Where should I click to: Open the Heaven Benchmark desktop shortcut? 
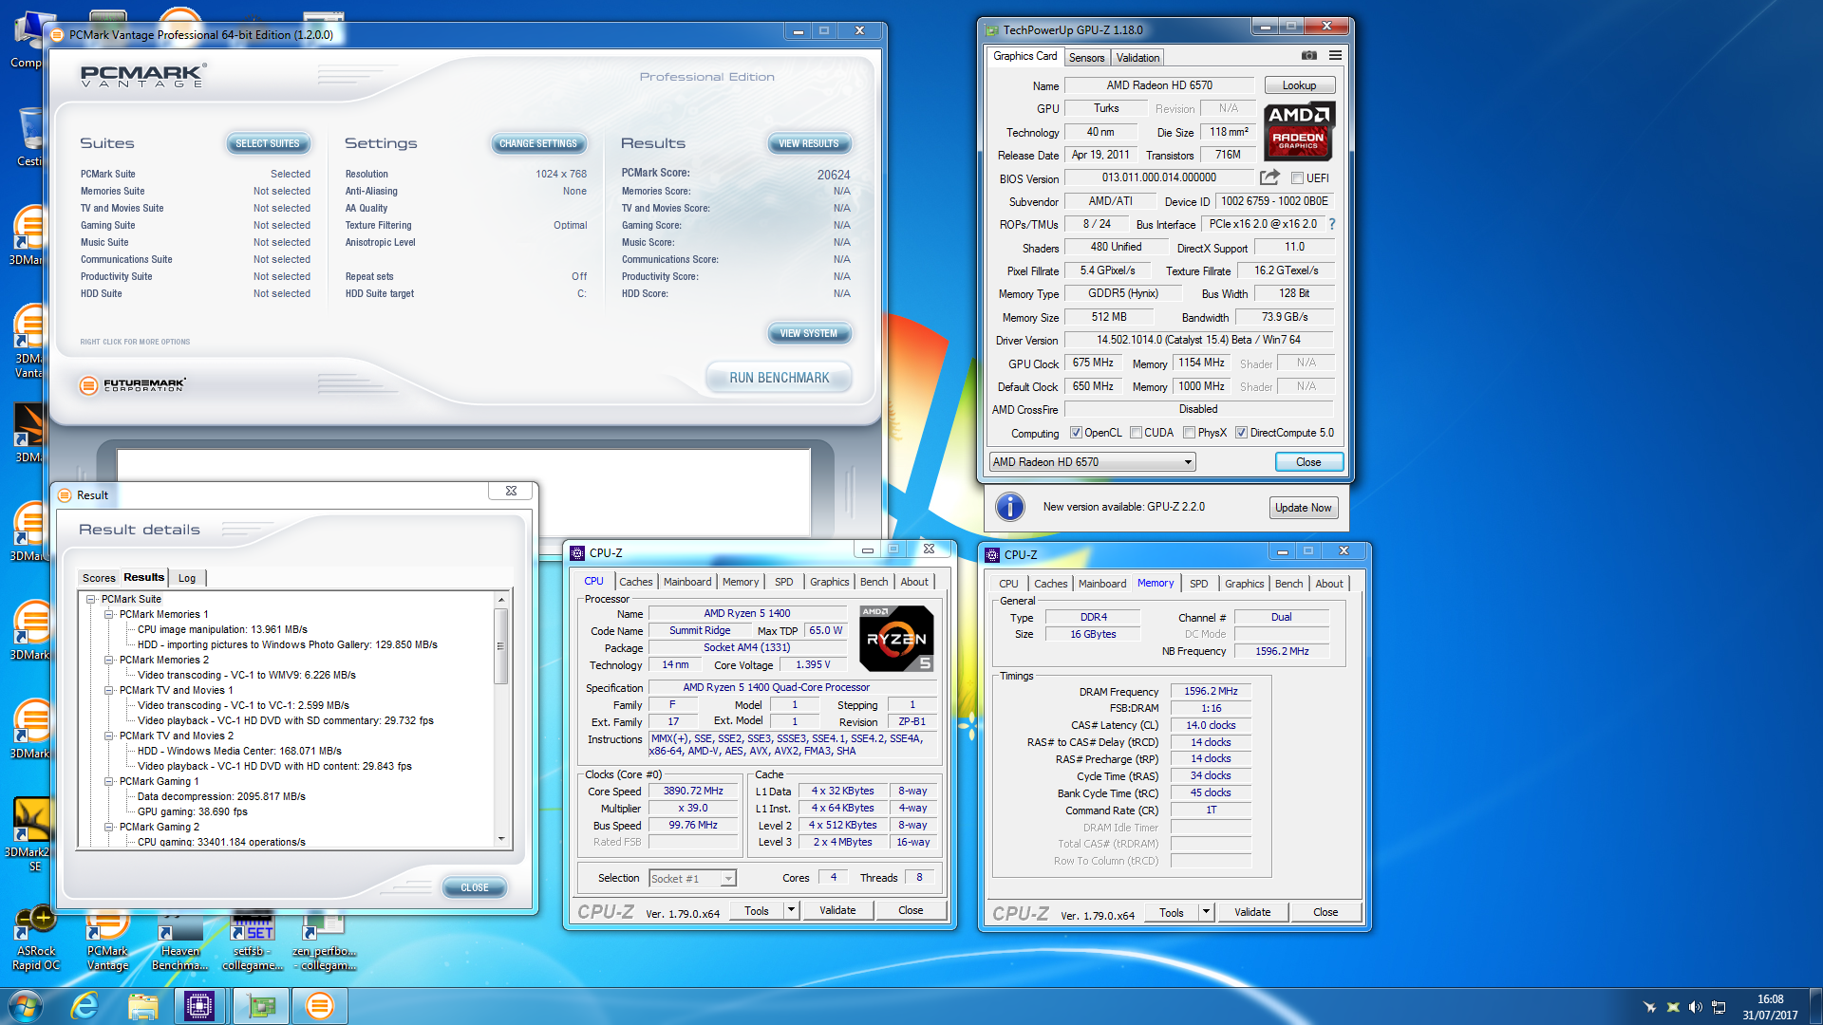pos(179,940)
